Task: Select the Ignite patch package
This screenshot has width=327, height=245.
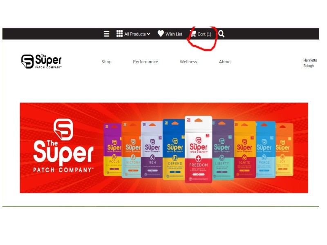Action: (x=245, y=149)
